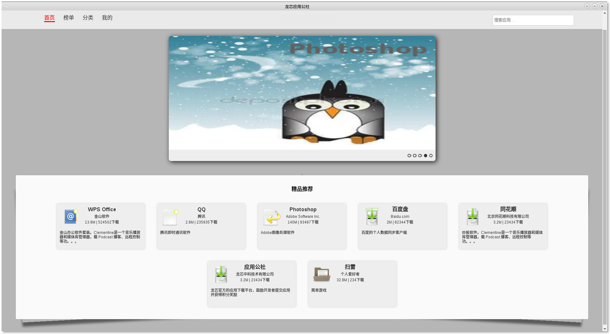The image size is (610, 334).
Task: Click 北京同花顺科技有限公司 publisher text
Action: click(x=508, y=216)
